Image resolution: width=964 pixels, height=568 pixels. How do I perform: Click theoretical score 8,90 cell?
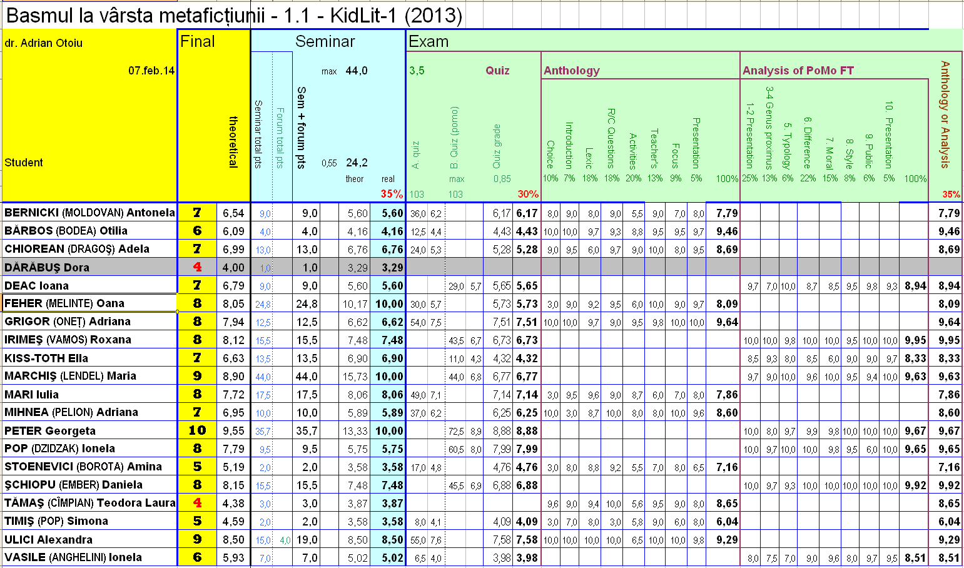pyautogui.click(x=233, y=377)
